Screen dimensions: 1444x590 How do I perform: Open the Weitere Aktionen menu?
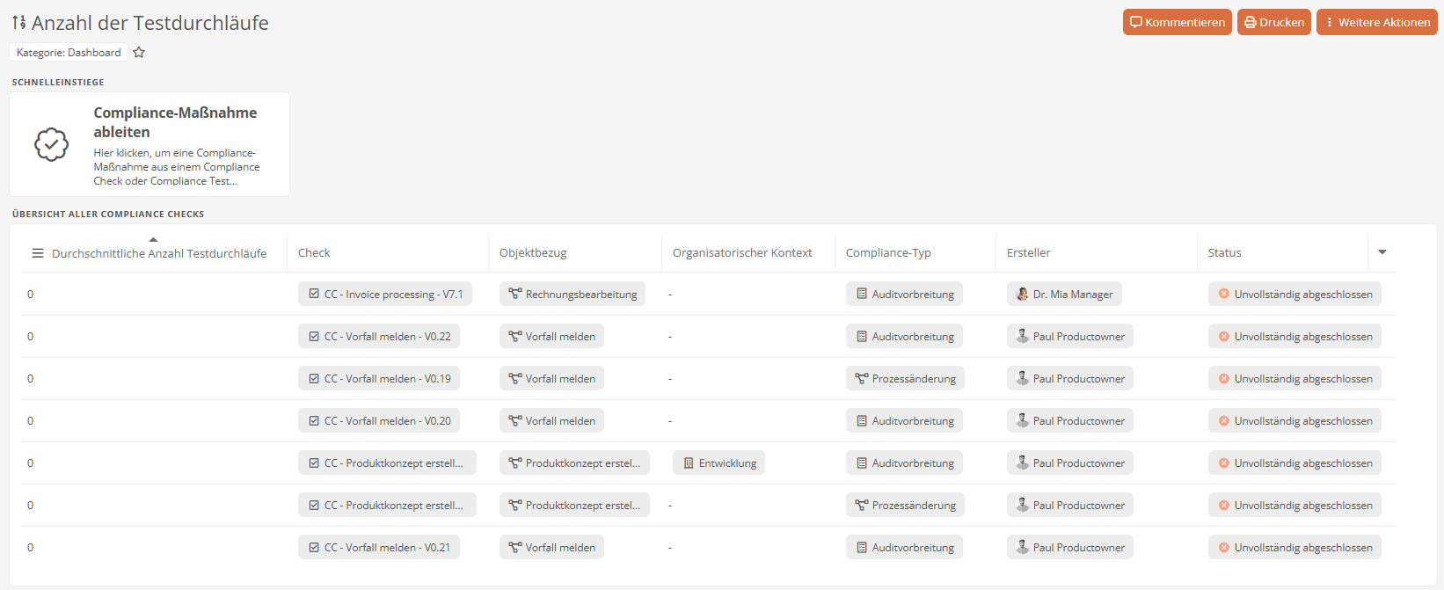click(1376, 22)
